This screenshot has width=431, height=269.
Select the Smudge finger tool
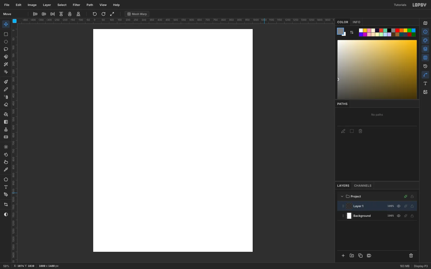pos(6,162)
